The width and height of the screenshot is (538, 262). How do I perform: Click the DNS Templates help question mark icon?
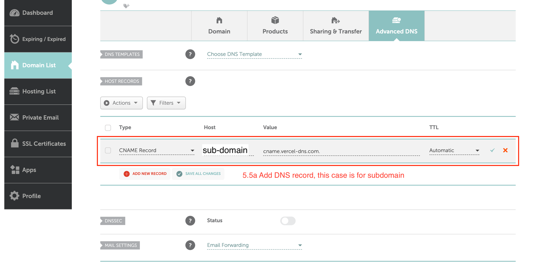(x=190, y=54)
